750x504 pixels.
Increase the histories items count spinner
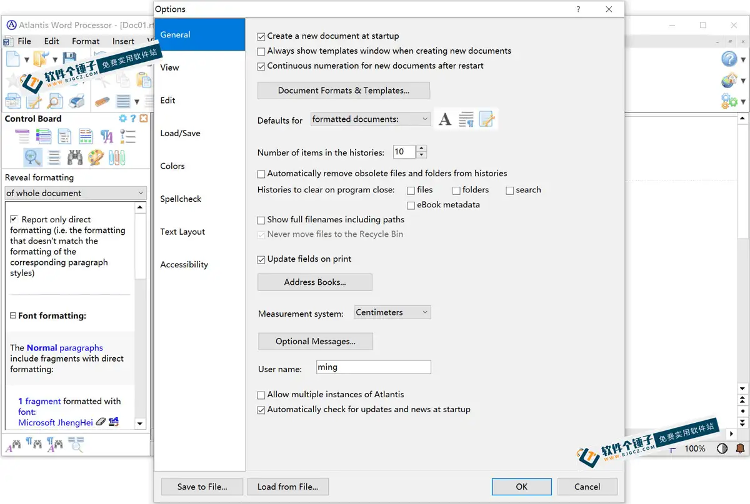pyautogui.click(x=421, y=149)
